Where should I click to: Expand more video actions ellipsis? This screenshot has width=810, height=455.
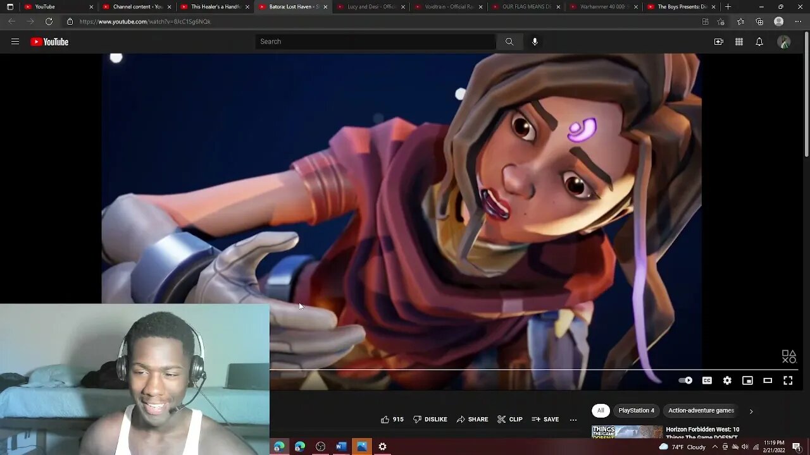573,420
